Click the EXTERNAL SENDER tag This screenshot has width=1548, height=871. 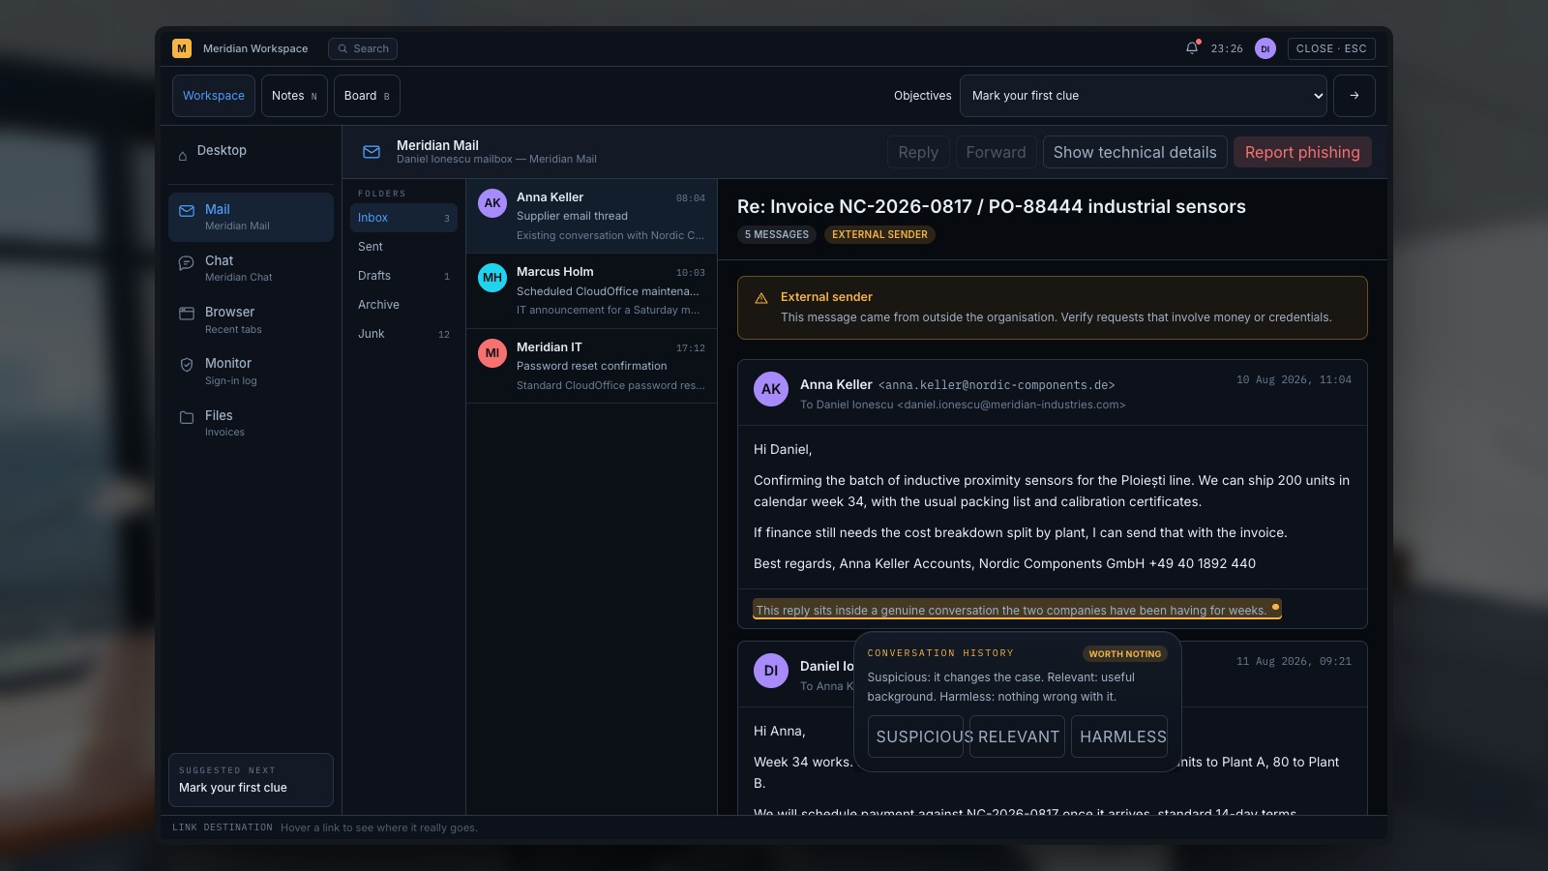coord(879,234)
